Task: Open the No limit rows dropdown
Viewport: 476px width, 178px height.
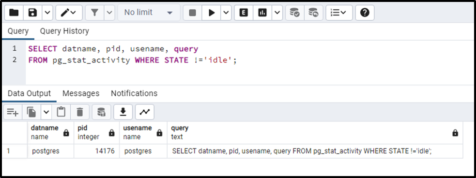Action: pos(149,13)
